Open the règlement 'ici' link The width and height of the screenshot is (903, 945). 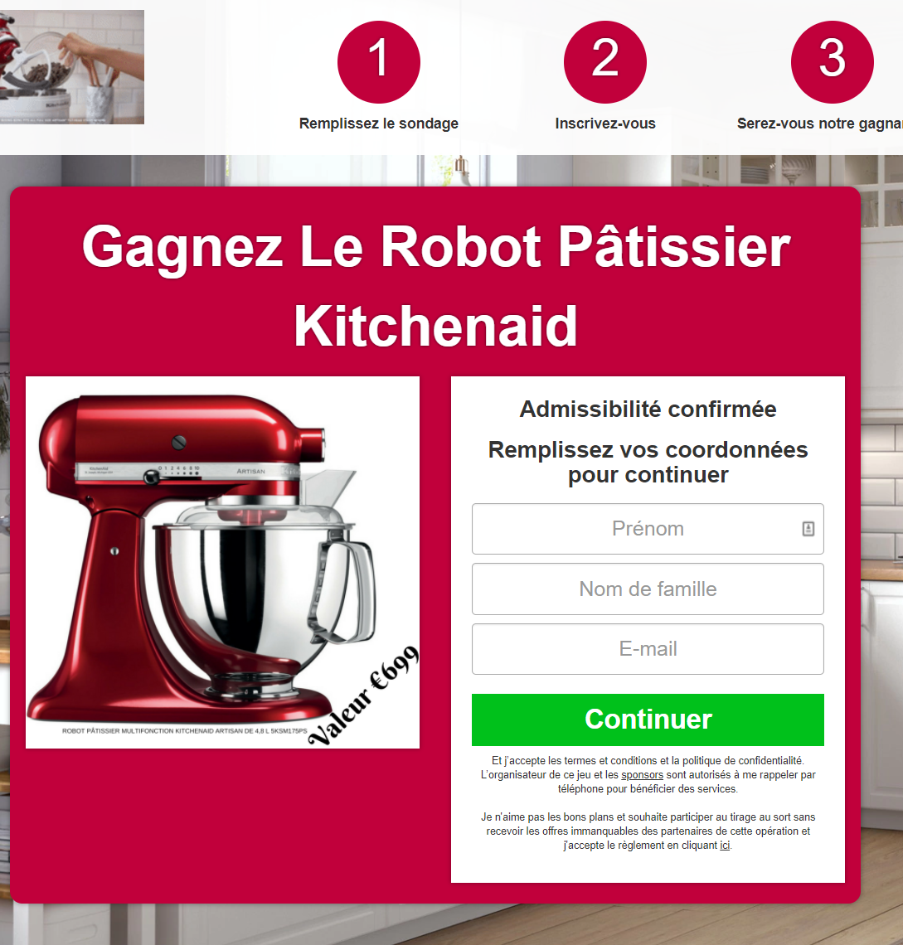click(725, 846)
